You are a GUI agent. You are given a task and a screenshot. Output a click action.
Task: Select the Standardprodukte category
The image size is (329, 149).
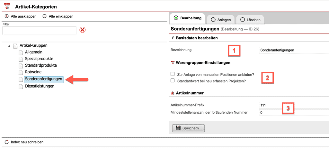[41, 65]
